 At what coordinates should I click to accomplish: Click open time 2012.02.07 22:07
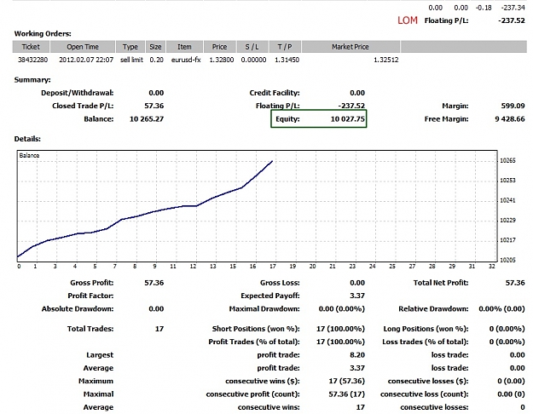coord(86,60)
